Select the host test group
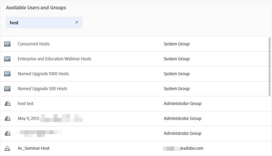Image resolution: width=272 pixels, height=156 pixels. (26, 104)
